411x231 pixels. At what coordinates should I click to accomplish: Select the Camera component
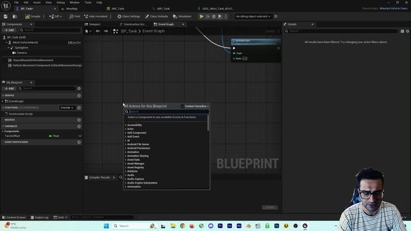point(21,53)
